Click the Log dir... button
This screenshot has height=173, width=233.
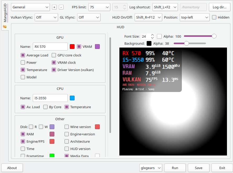(219, 7)
